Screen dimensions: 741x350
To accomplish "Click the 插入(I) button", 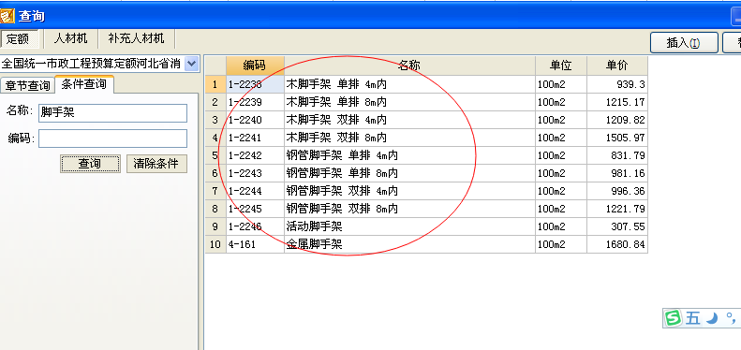I will (x=684, y=42).
